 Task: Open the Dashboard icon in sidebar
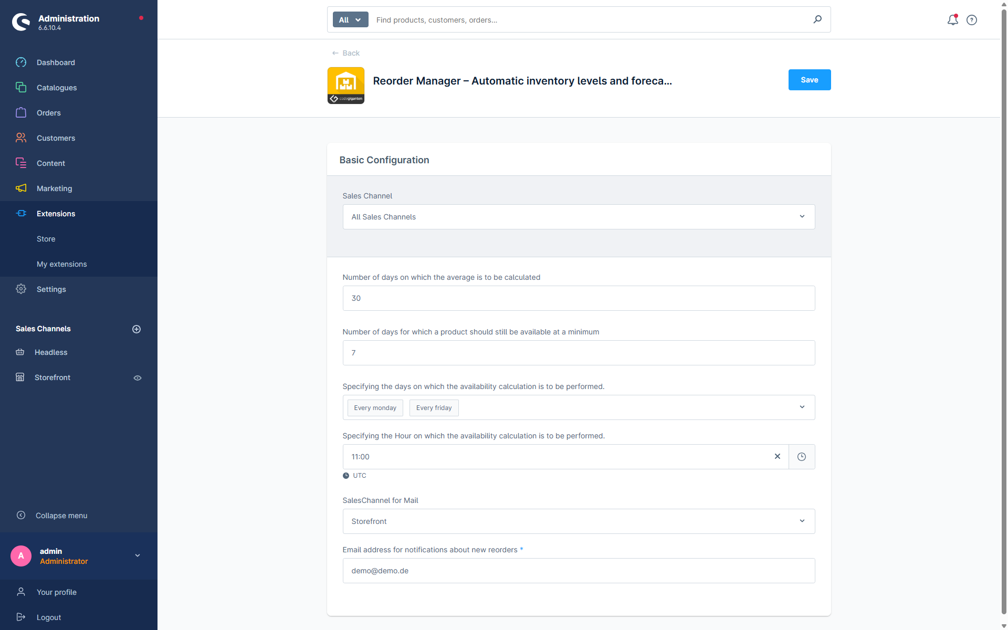click(21, 62)
